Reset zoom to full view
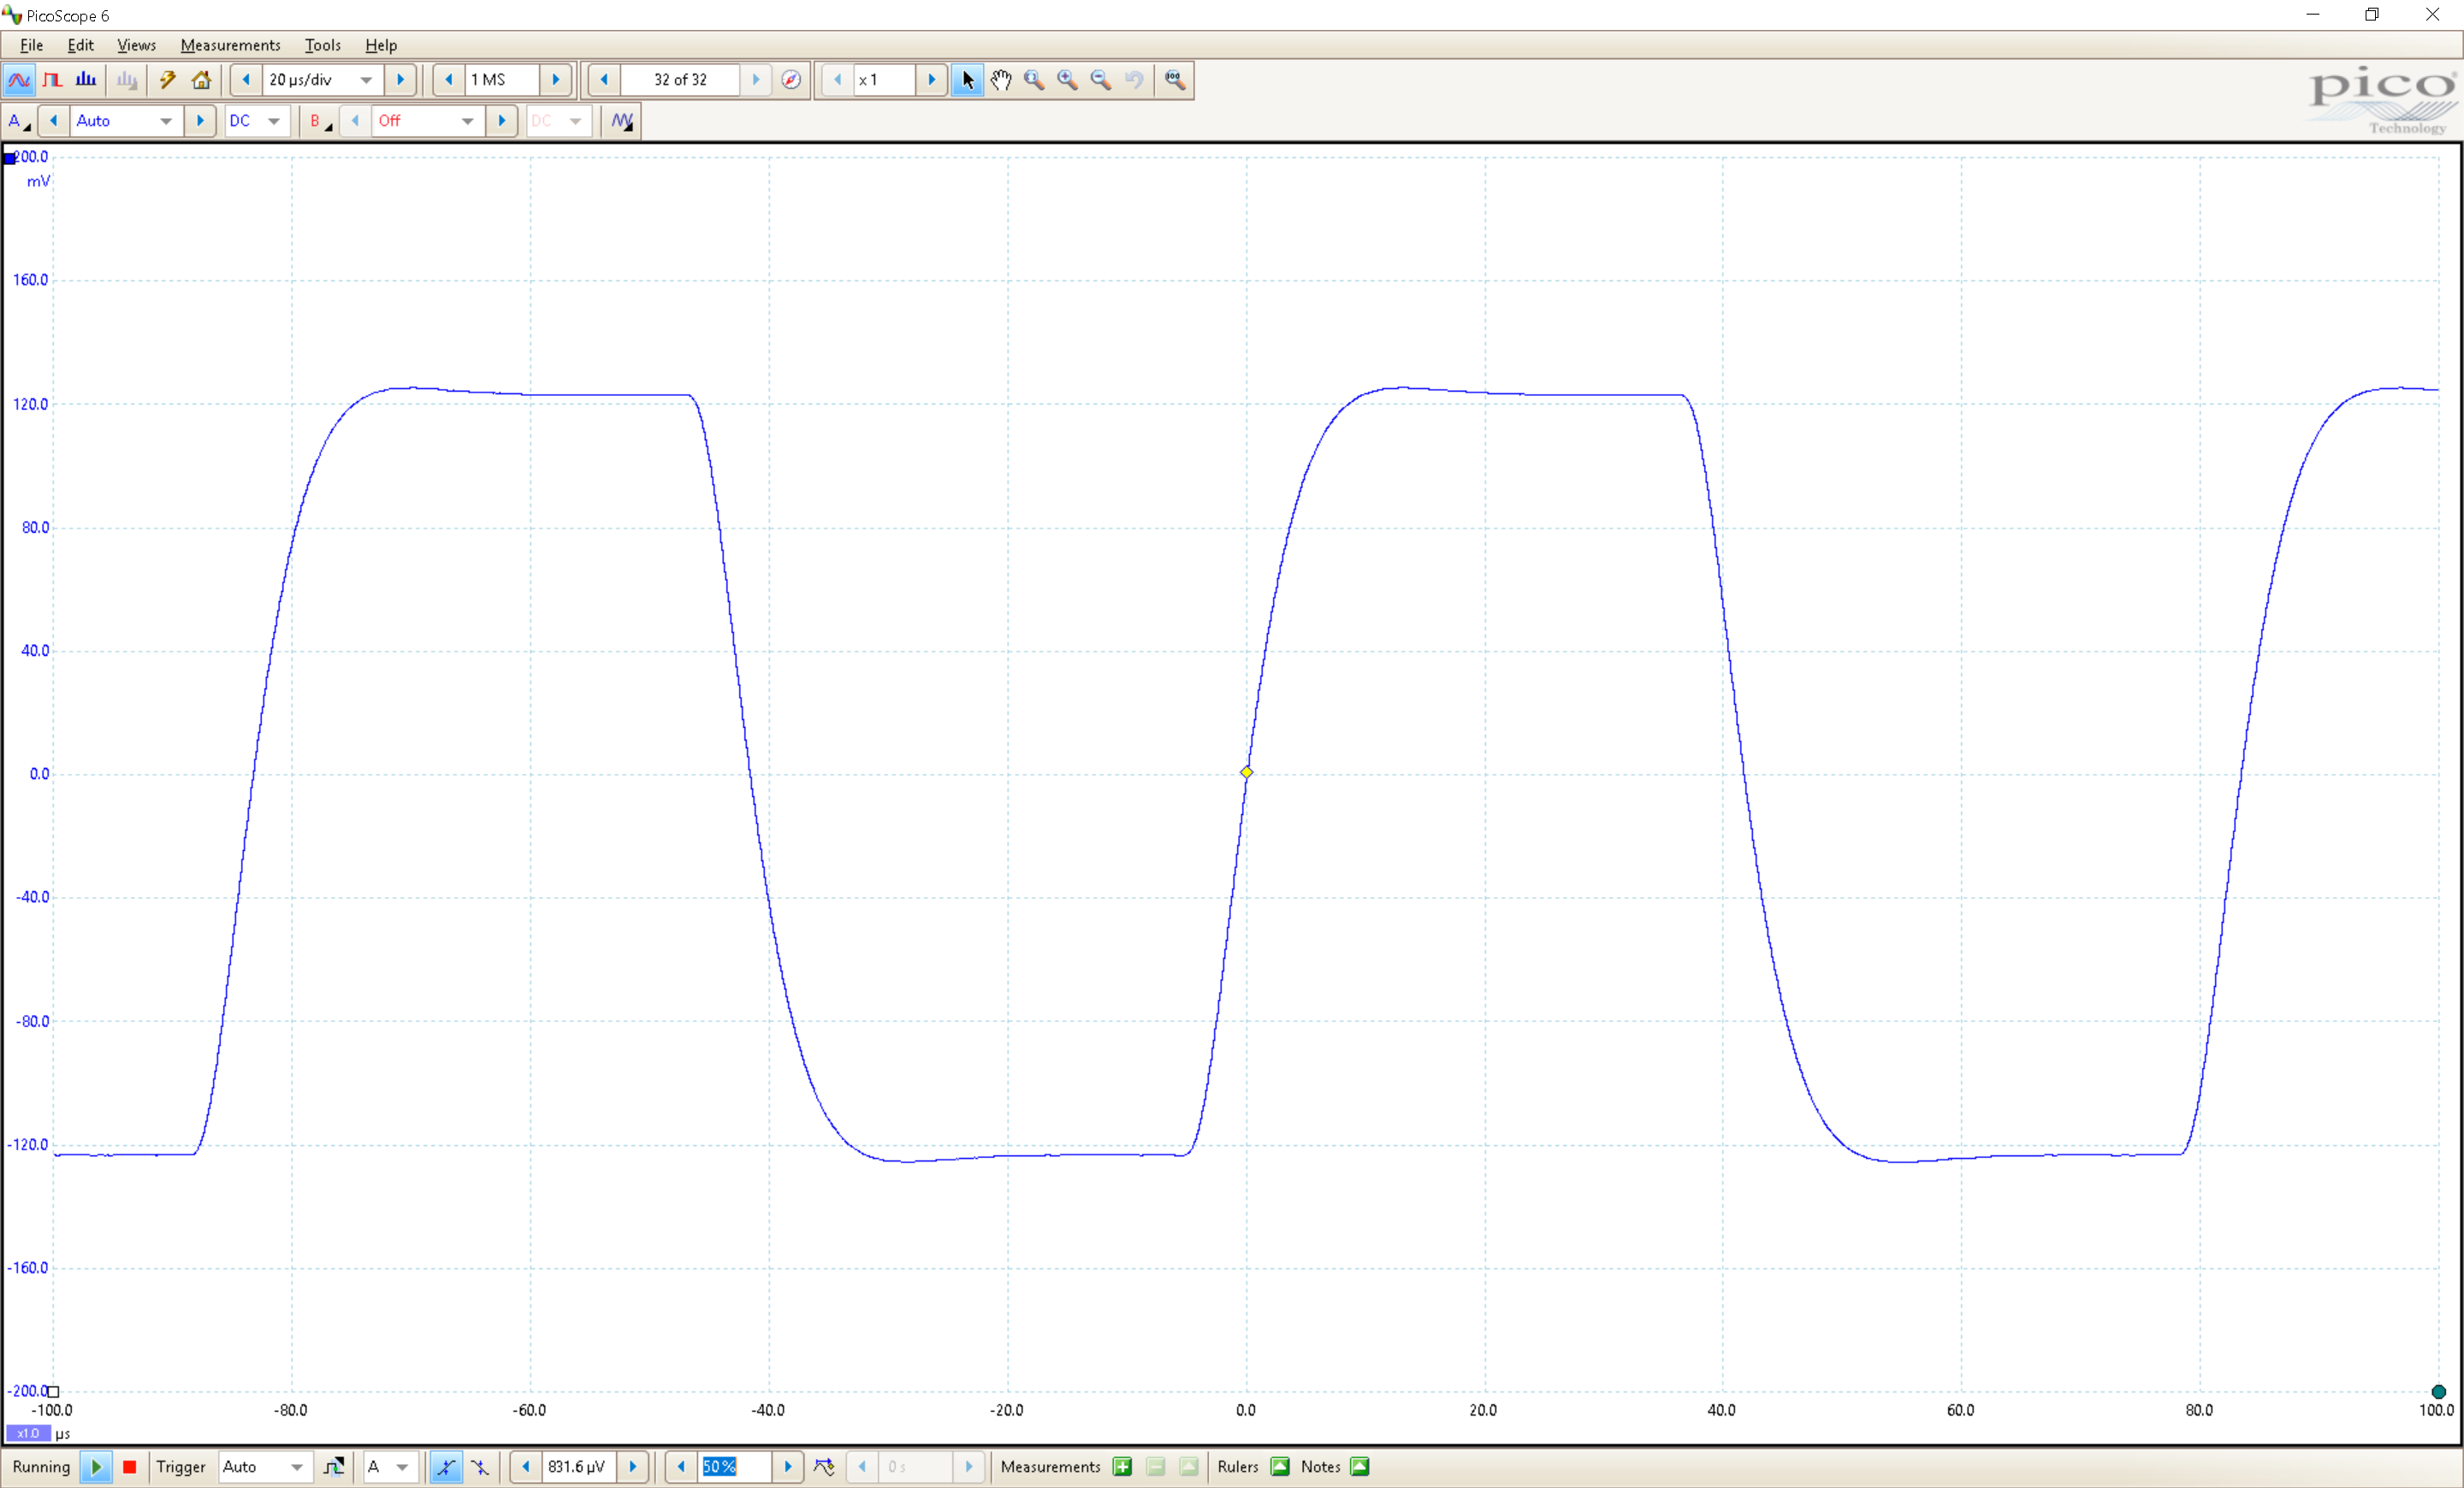 coord(1175,80)
